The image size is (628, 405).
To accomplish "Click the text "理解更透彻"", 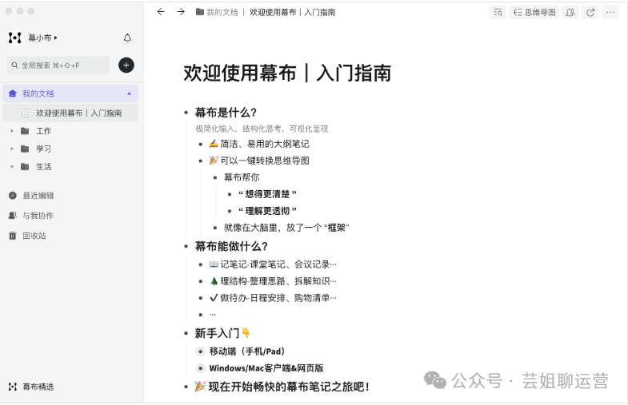I will point(267,211).
